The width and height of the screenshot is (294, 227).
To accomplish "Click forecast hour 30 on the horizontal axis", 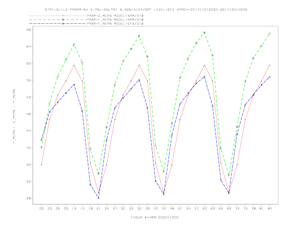I will click(x=123, y=208).
